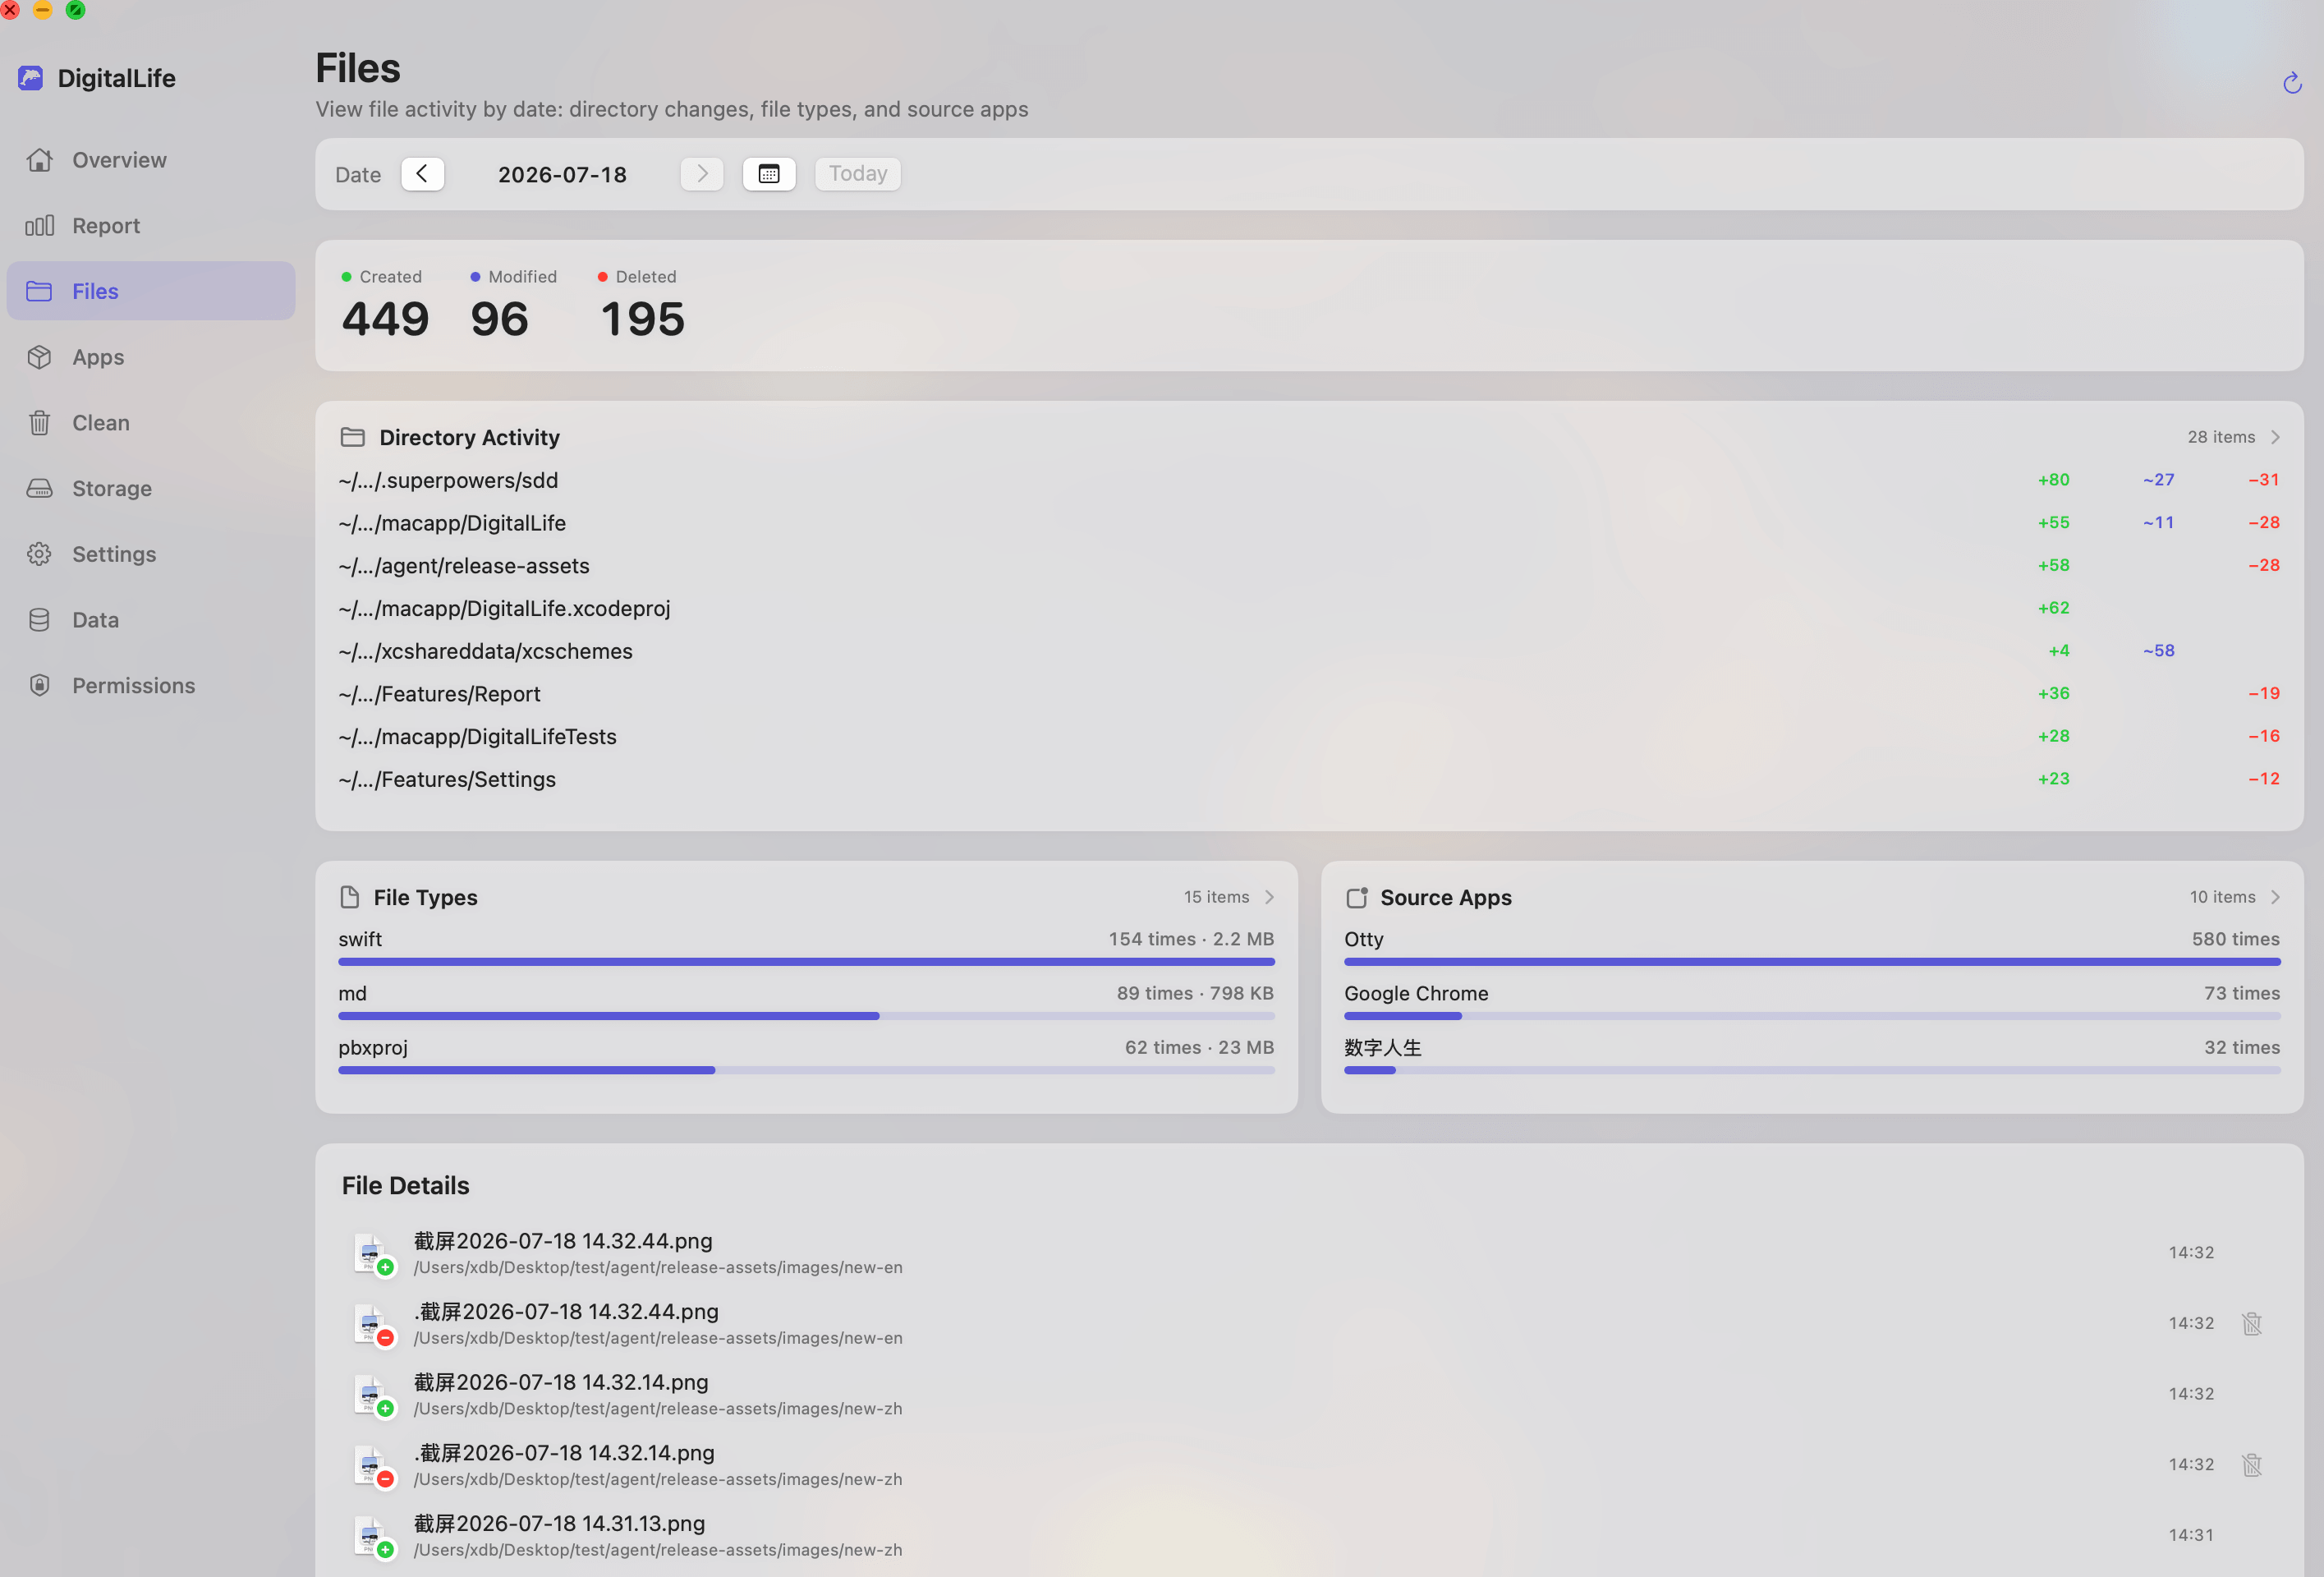This screenshot has height=1577, width=2324.
Task: Open the Storage drive icon
Action: 39,489
